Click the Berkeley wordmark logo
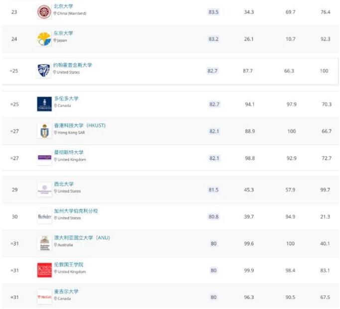 [44, 216]
